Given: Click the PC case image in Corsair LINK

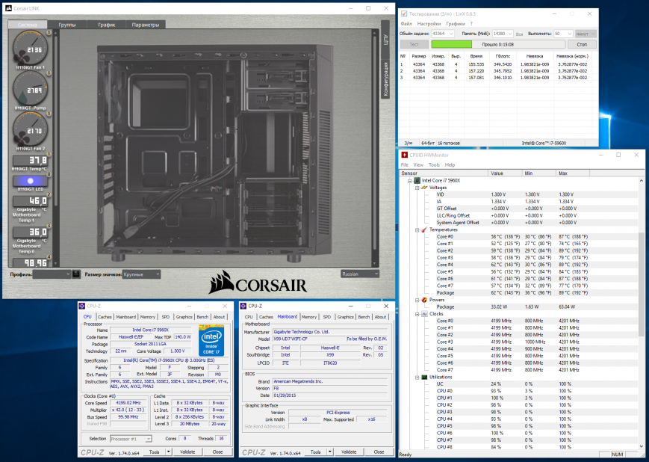Looking at the screenshot, I should point(215,153).
